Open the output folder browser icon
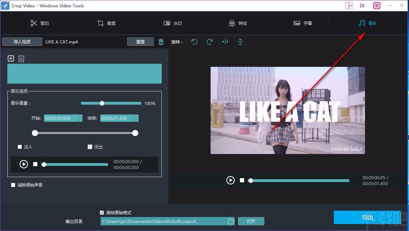The image size is (409, 231). 231,221
